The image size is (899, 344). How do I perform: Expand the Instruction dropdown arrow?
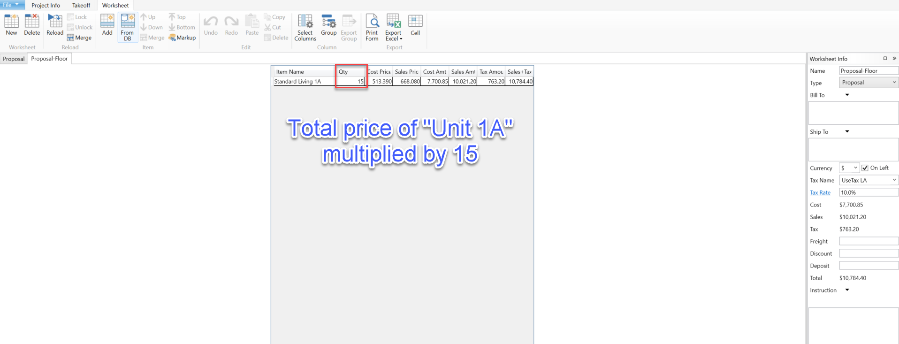point(847,290)
